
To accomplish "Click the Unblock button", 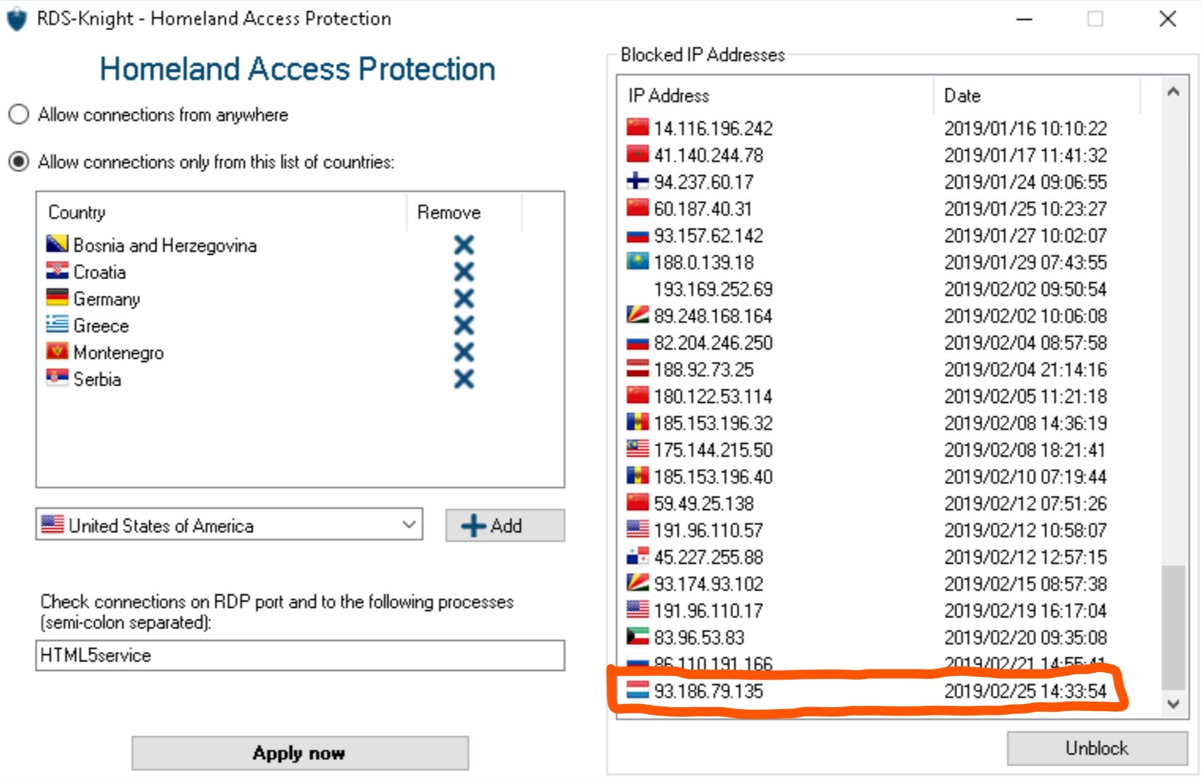I will tap(1097, 748).
